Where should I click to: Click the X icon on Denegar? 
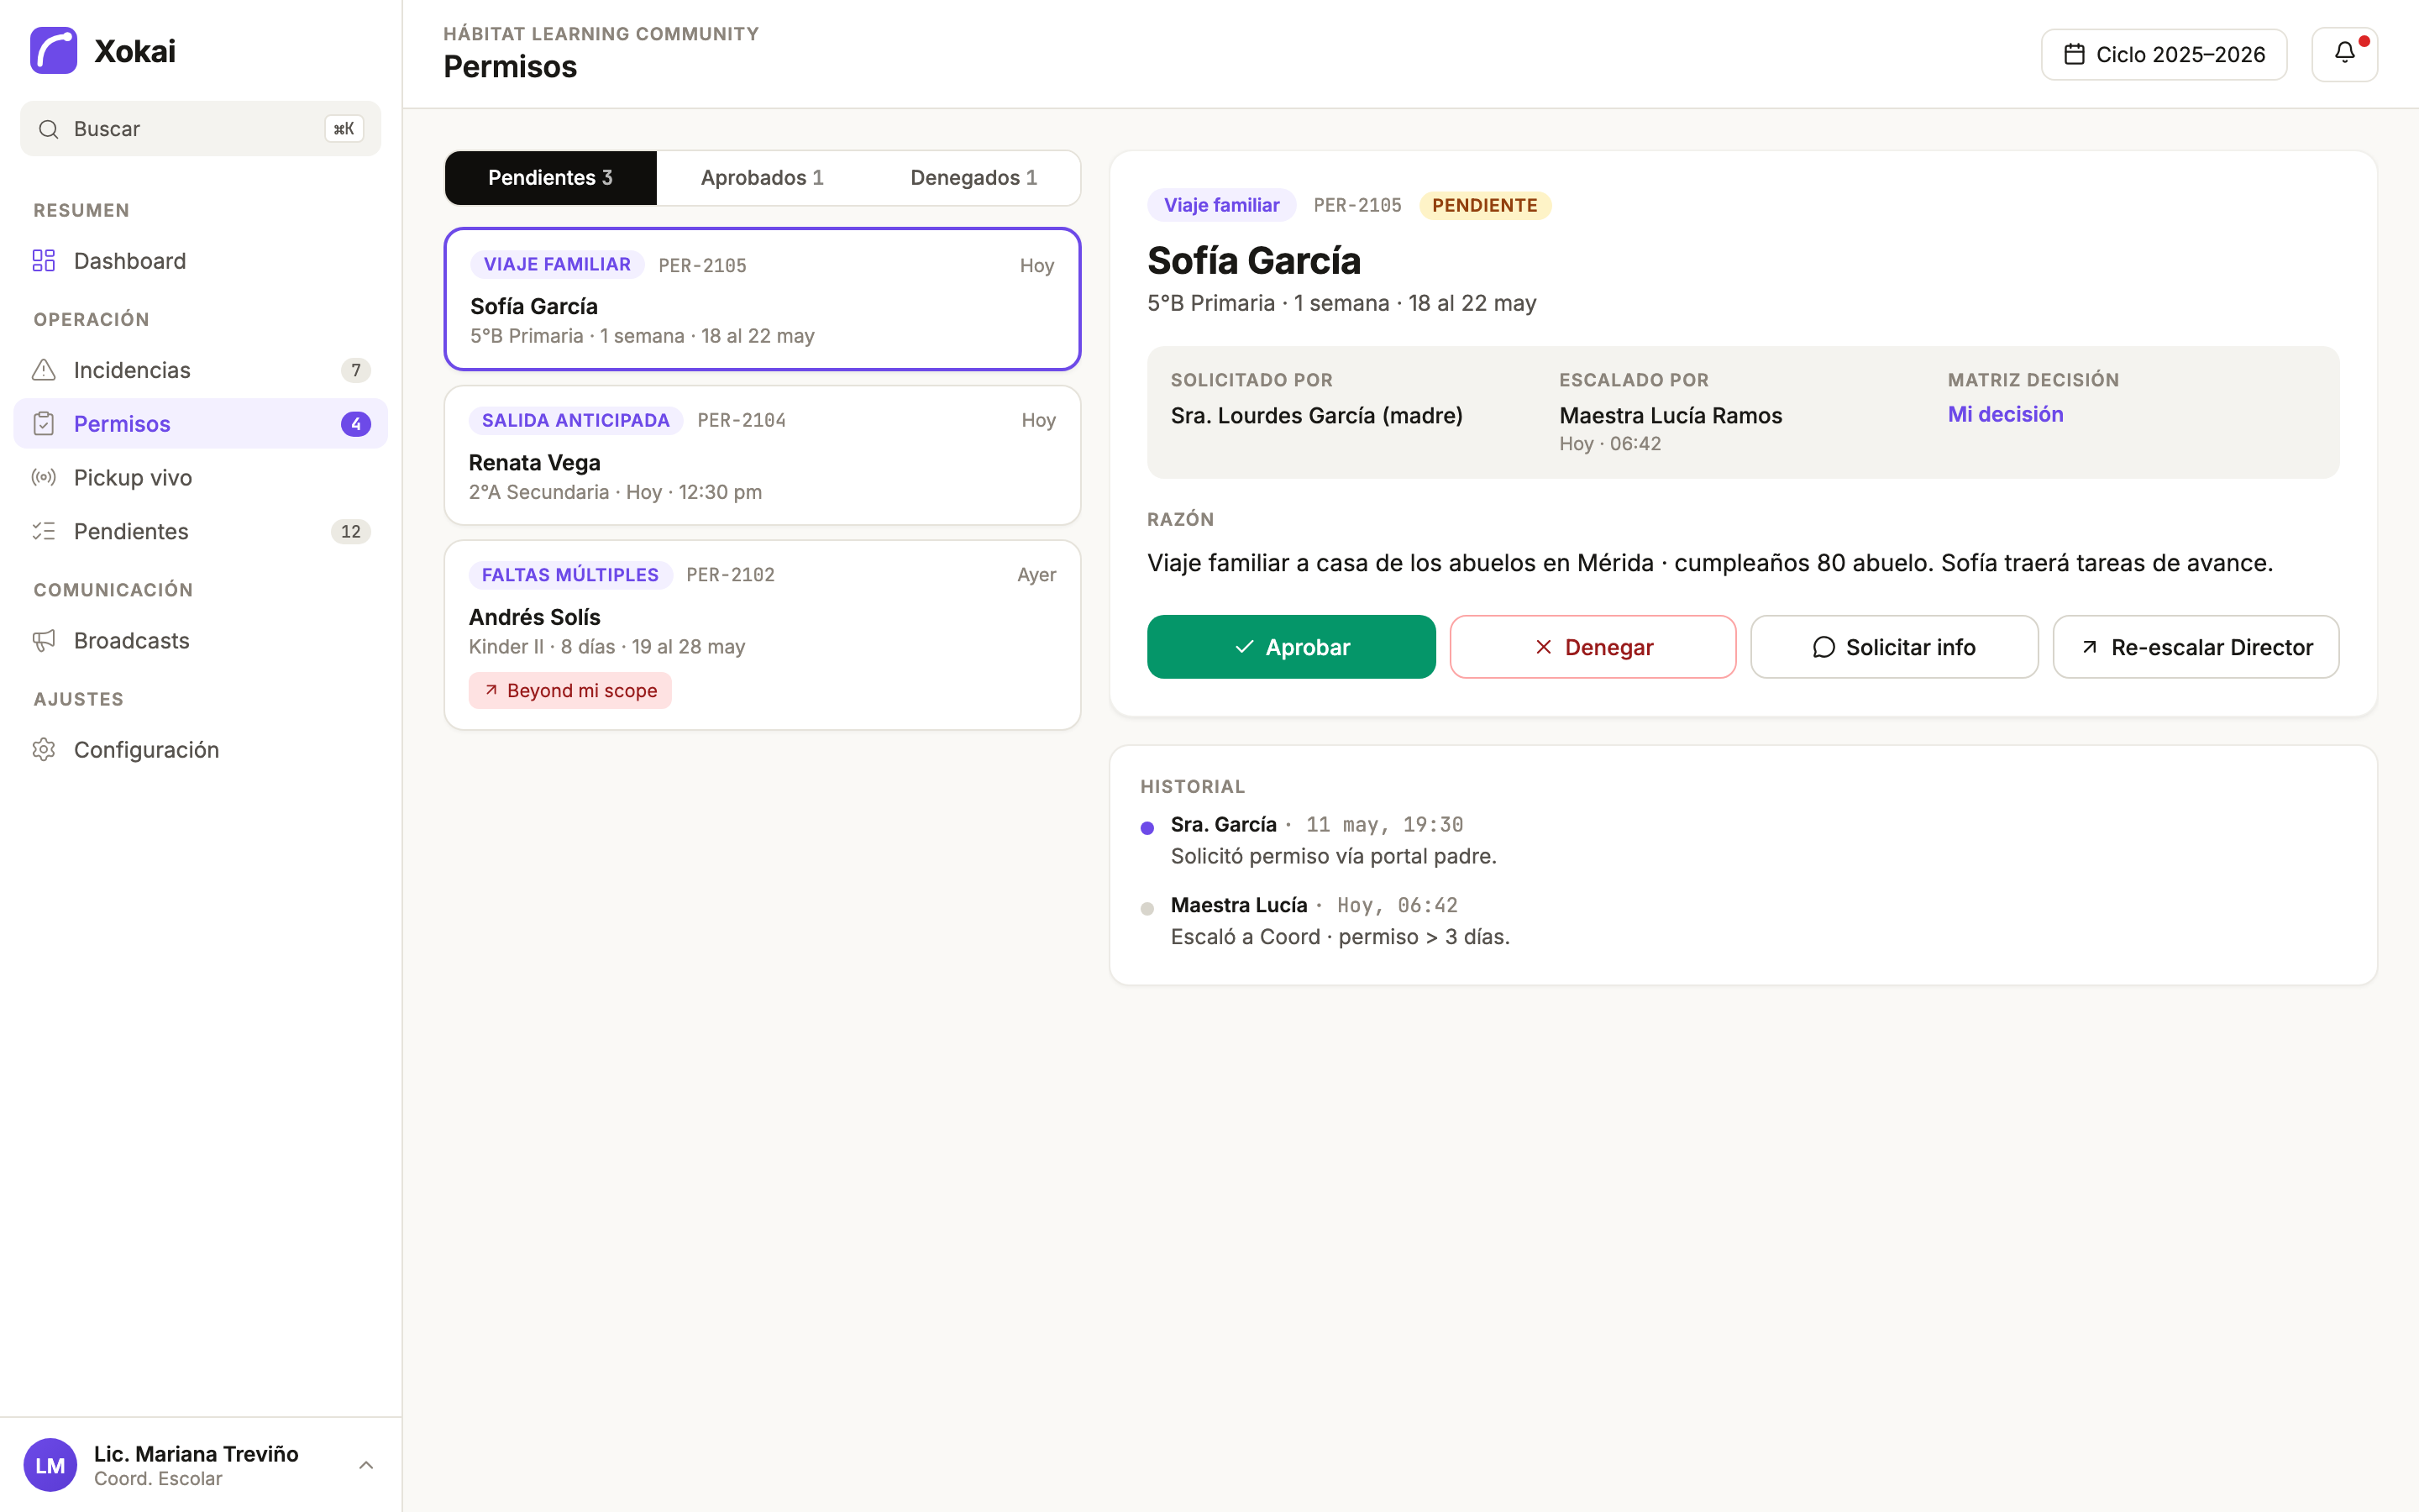click(1543, 647)
